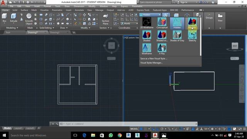The width and height of the screenshot is (247, 139).
Task: Open the Format menu
Action: click(47, 6)
